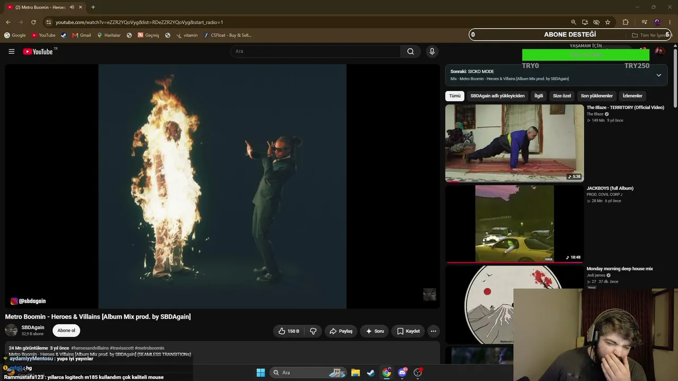Click the browser address bar URL
678x381 pixels.
(139, 22)
